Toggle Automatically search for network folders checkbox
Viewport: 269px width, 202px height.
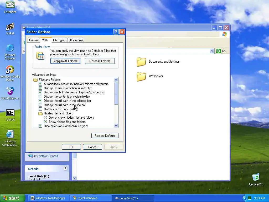tap(40, 84)
